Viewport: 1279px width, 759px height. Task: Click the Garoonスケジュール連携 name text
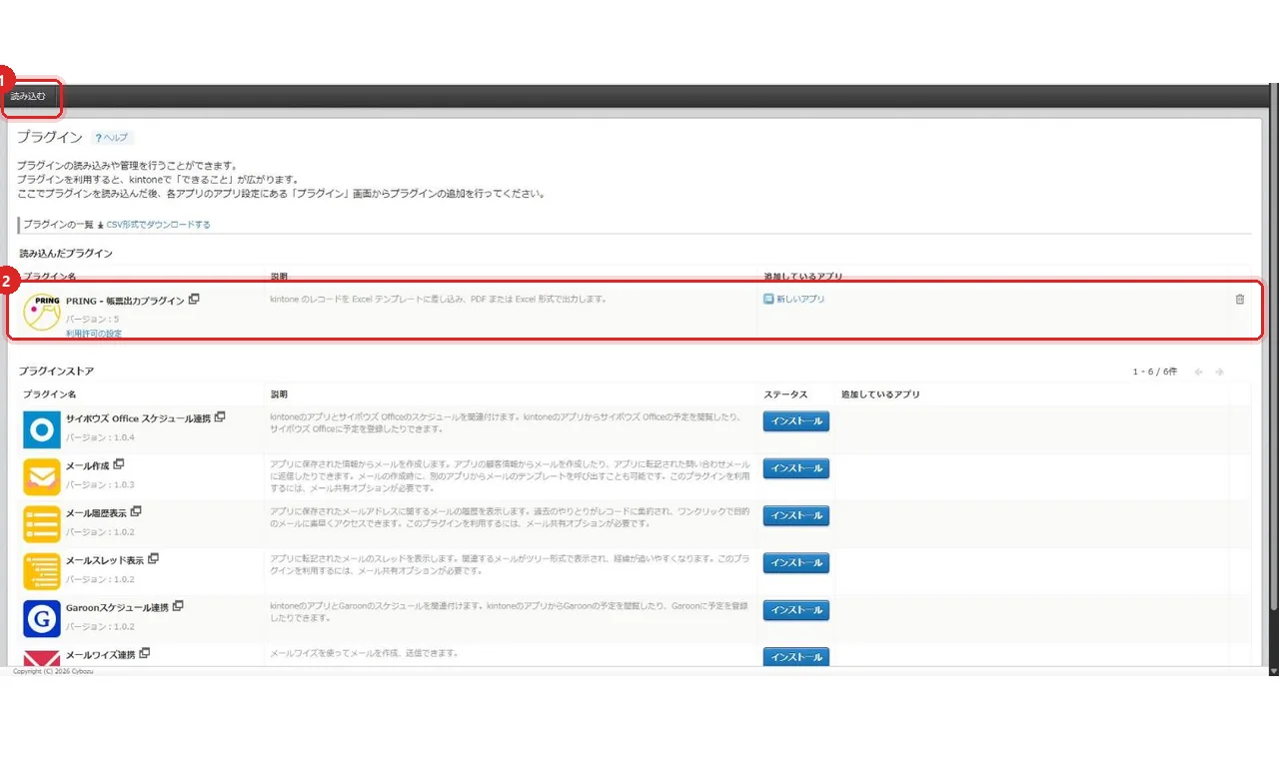[117, 608]
